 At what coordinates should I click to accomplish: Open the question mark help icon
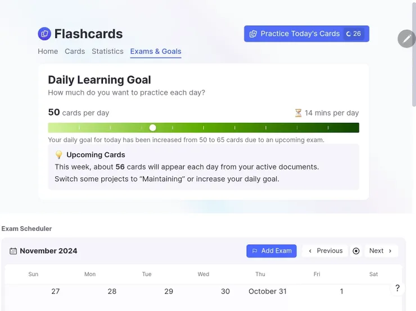[397, 289]
